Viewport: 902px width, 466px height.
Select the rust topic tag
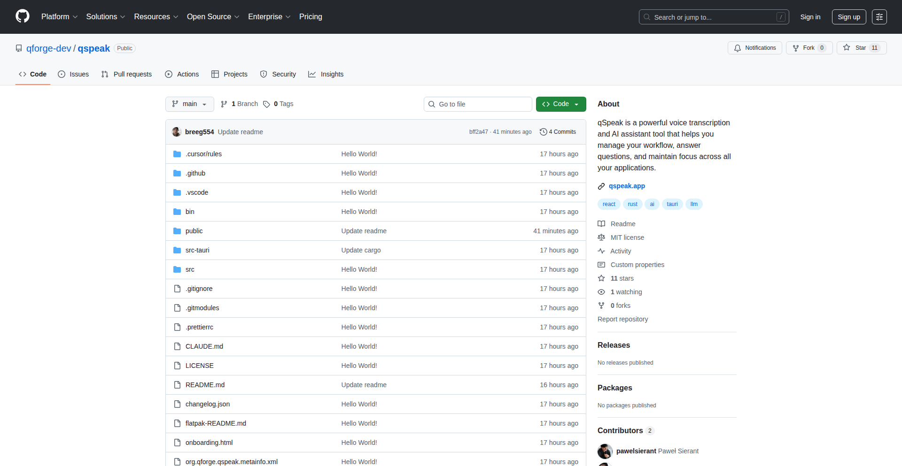[632, 204]
